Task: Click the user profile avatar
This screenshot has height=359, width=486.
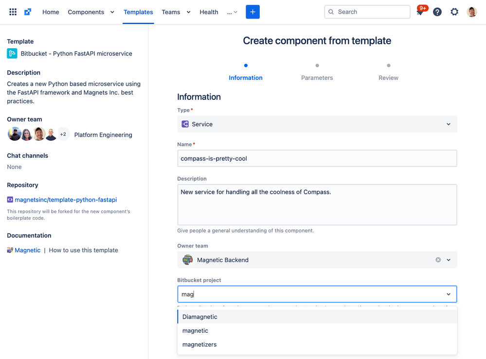Action: [x=471, y=12]
